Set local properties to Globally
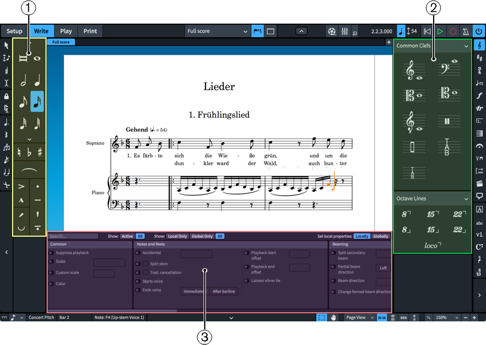The height and width of the screenshot is (345, 486). tap(381, 236)
